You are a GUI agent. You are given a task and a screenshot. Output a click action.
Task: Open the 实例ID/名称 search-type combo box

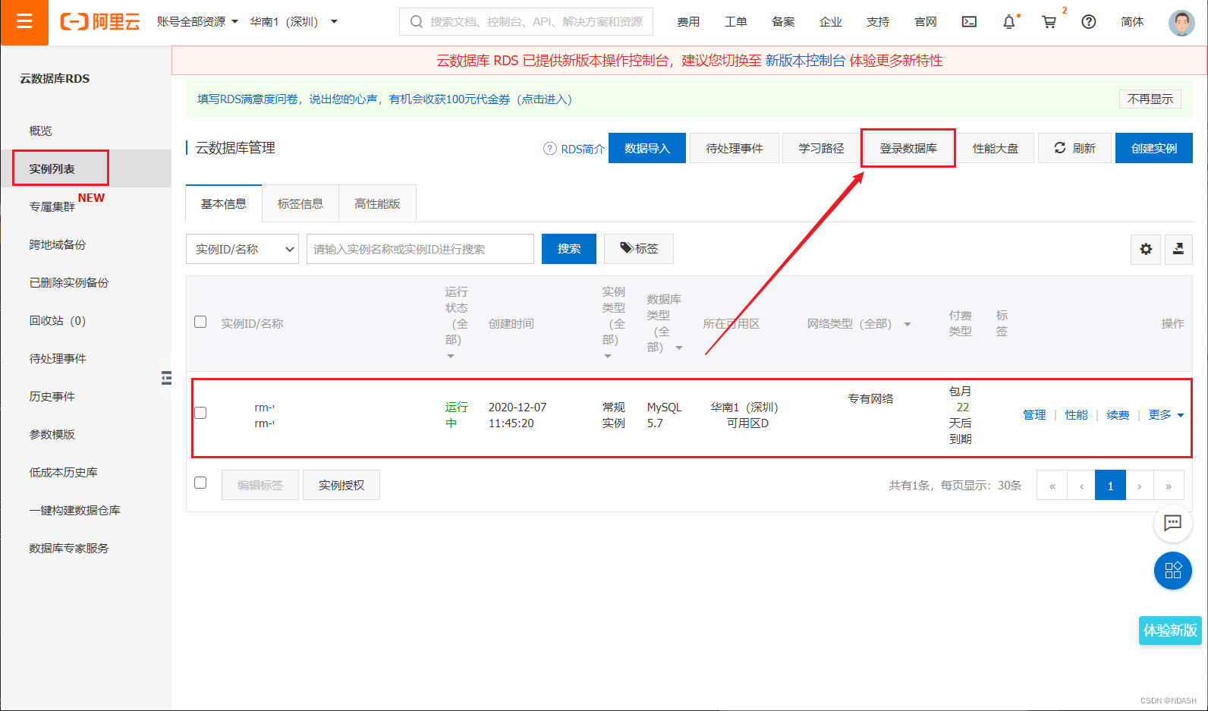tap(242, 249)
